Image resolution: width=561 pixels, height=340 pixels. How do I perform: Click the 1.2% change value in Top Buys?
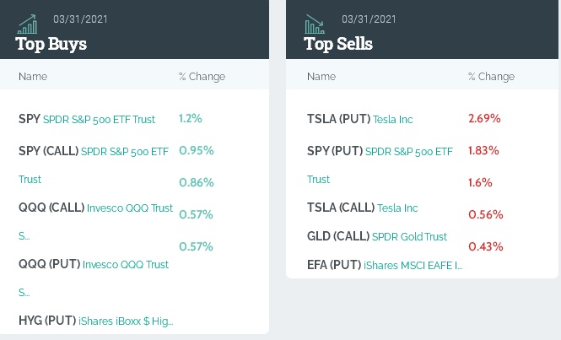191,118
